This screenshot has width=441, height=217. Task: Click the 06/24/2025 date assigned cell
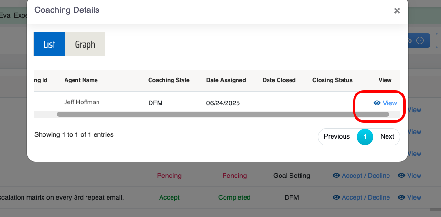click(223, 103)
